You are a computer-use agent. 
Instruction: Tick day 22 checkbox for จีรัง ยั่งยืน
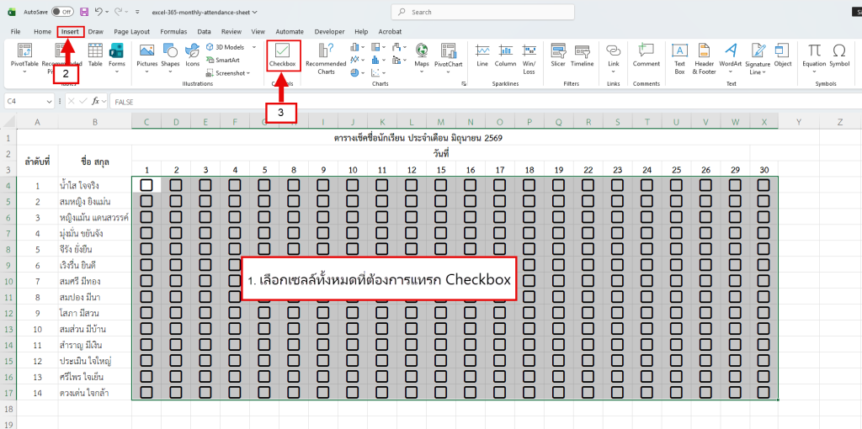coord(588,249)
